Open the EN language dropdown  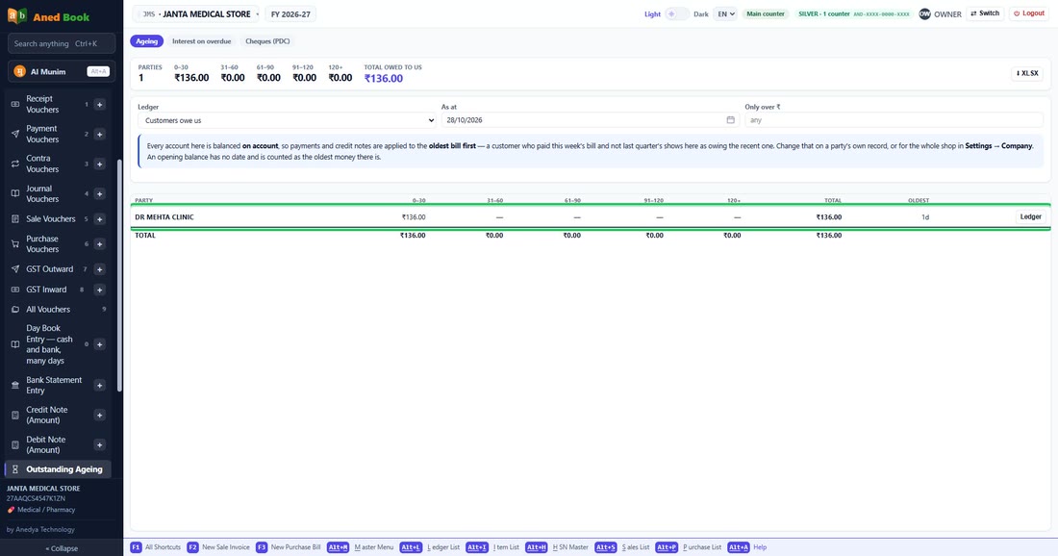pyautogui.click(x=725, y=13)
